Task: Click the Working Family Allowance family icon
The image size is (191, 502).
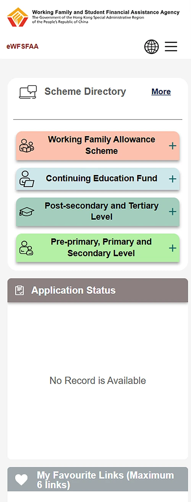Action: tap(27, 146)
